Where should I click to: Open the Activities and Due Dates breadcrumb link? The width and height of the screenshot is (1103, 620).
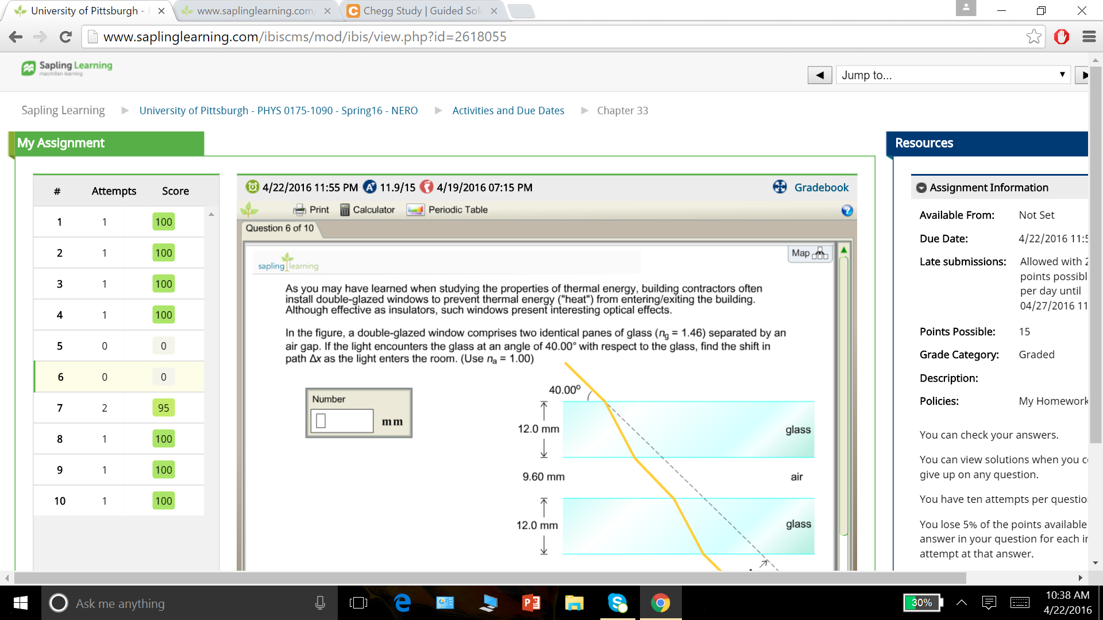pyautogui.click(x=508, y=110)
